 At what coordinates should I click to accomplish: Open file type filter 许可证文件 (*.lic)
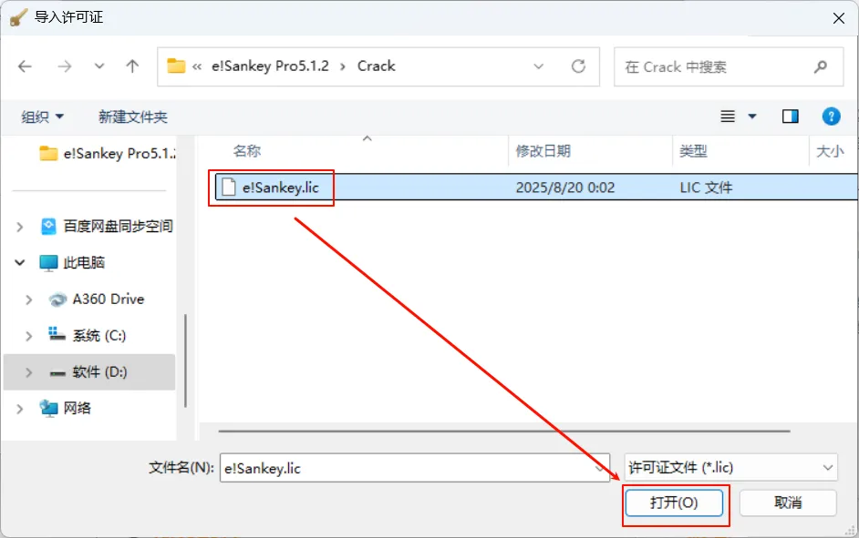pyautogui.click(x=730, y=468)
